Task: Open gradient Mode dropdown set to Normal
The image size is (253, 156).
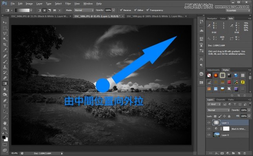Action: pos(84,10)
